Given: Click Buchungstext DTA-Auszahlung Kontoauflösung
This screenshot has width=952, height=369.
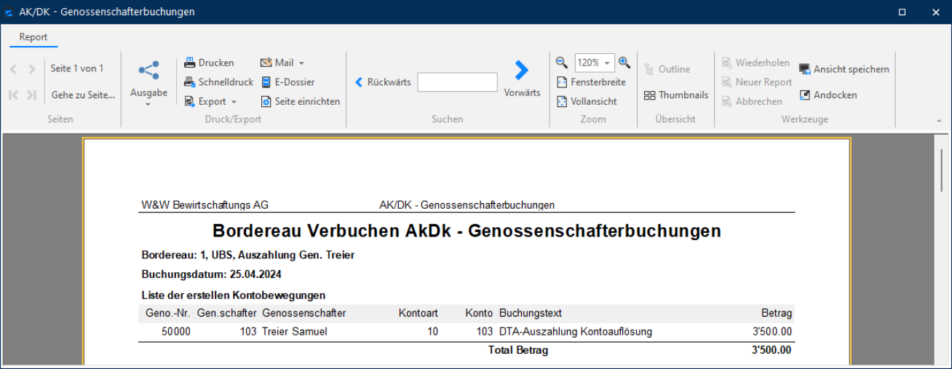Looking at the screenshot, I should pos(576,332).
